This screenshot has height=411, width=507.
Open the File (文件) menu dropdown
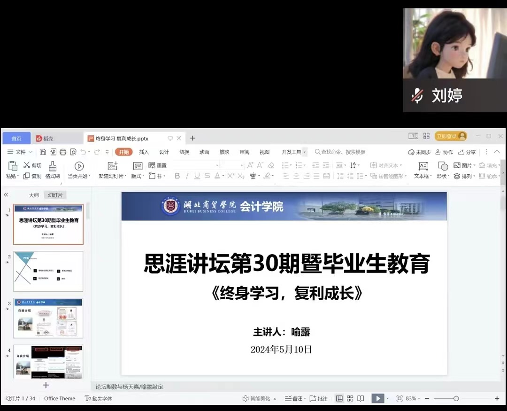pyautogui.click(x=20, y=152)
